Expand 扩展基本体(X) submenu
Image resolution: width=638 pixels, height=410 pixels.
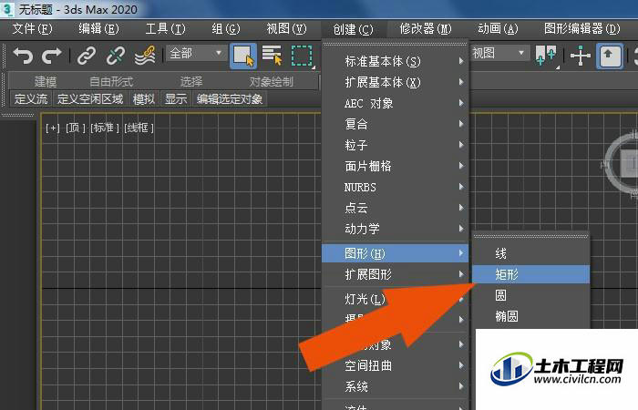point(395,83)
